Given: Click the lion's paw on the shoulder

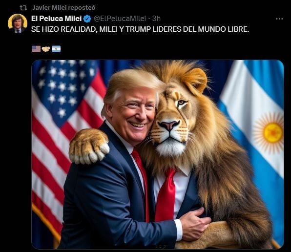Looking at the screenshot, I should (x=89, y=147).
